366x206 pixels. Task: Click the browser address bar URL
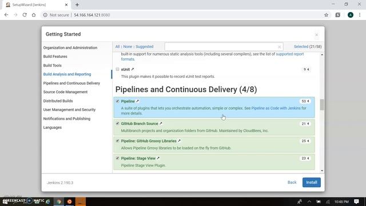(x=92, y=15)
